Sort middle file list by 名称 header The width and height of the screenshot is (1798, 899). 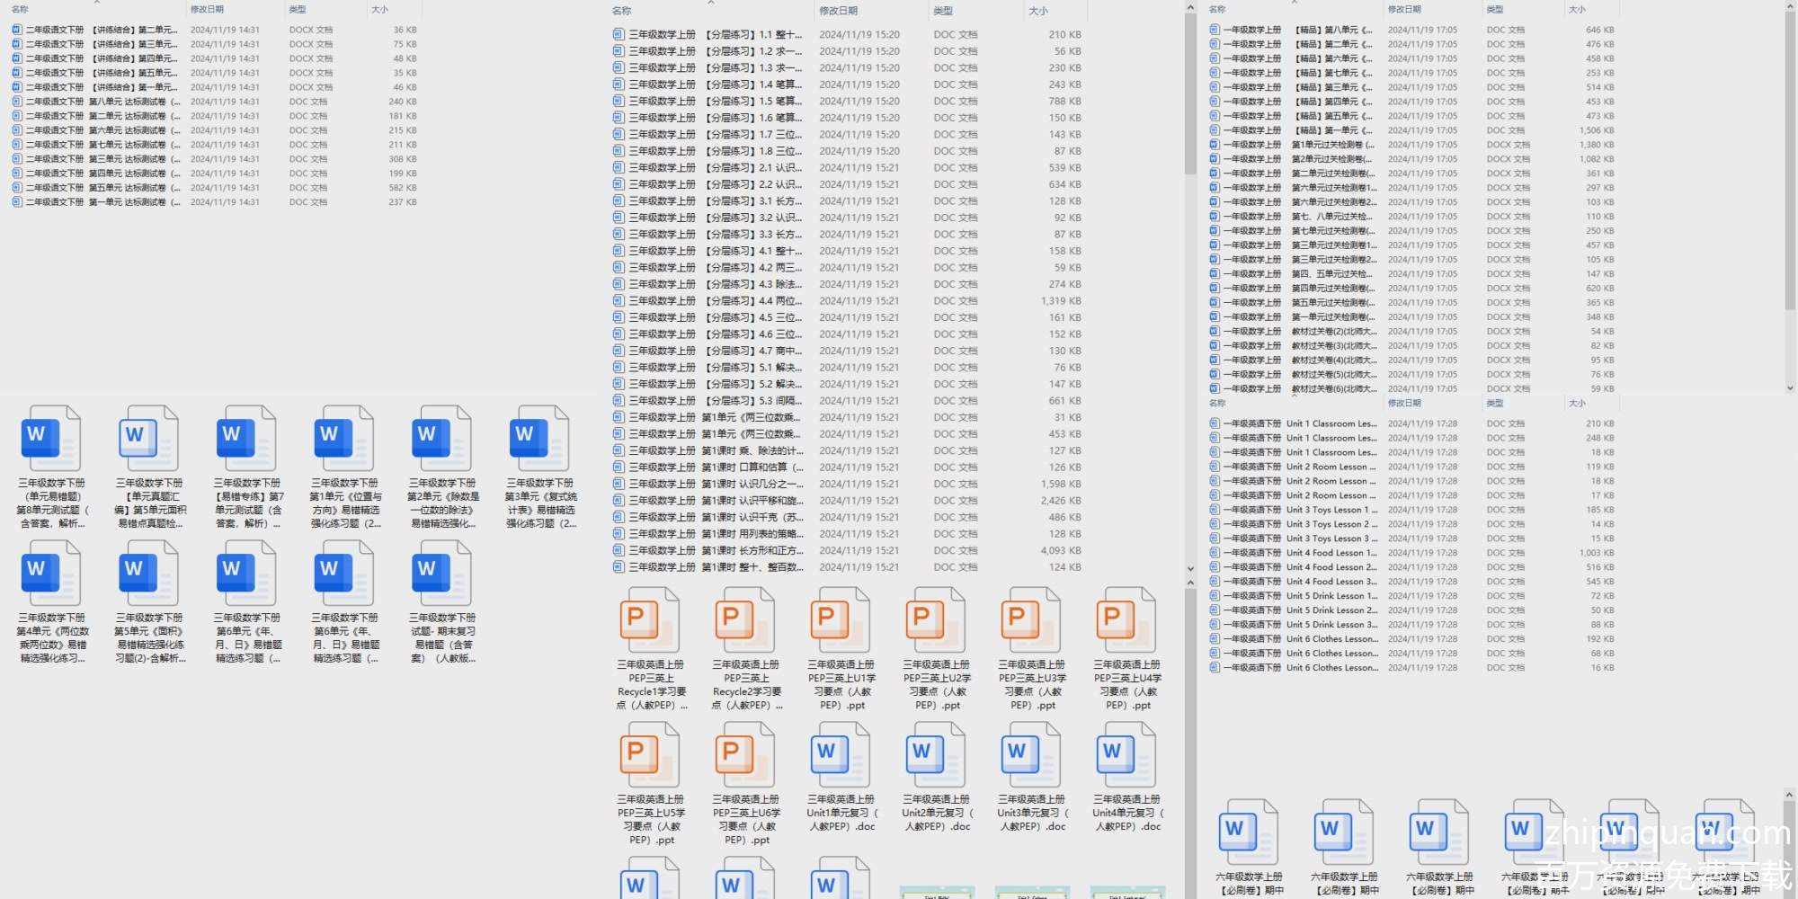[621, 11]
